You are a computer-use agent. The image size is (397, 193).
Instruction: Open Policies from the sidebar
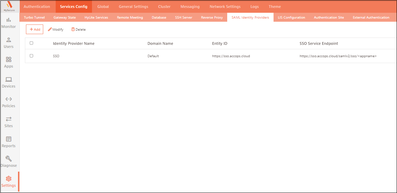tap(9, 102)
